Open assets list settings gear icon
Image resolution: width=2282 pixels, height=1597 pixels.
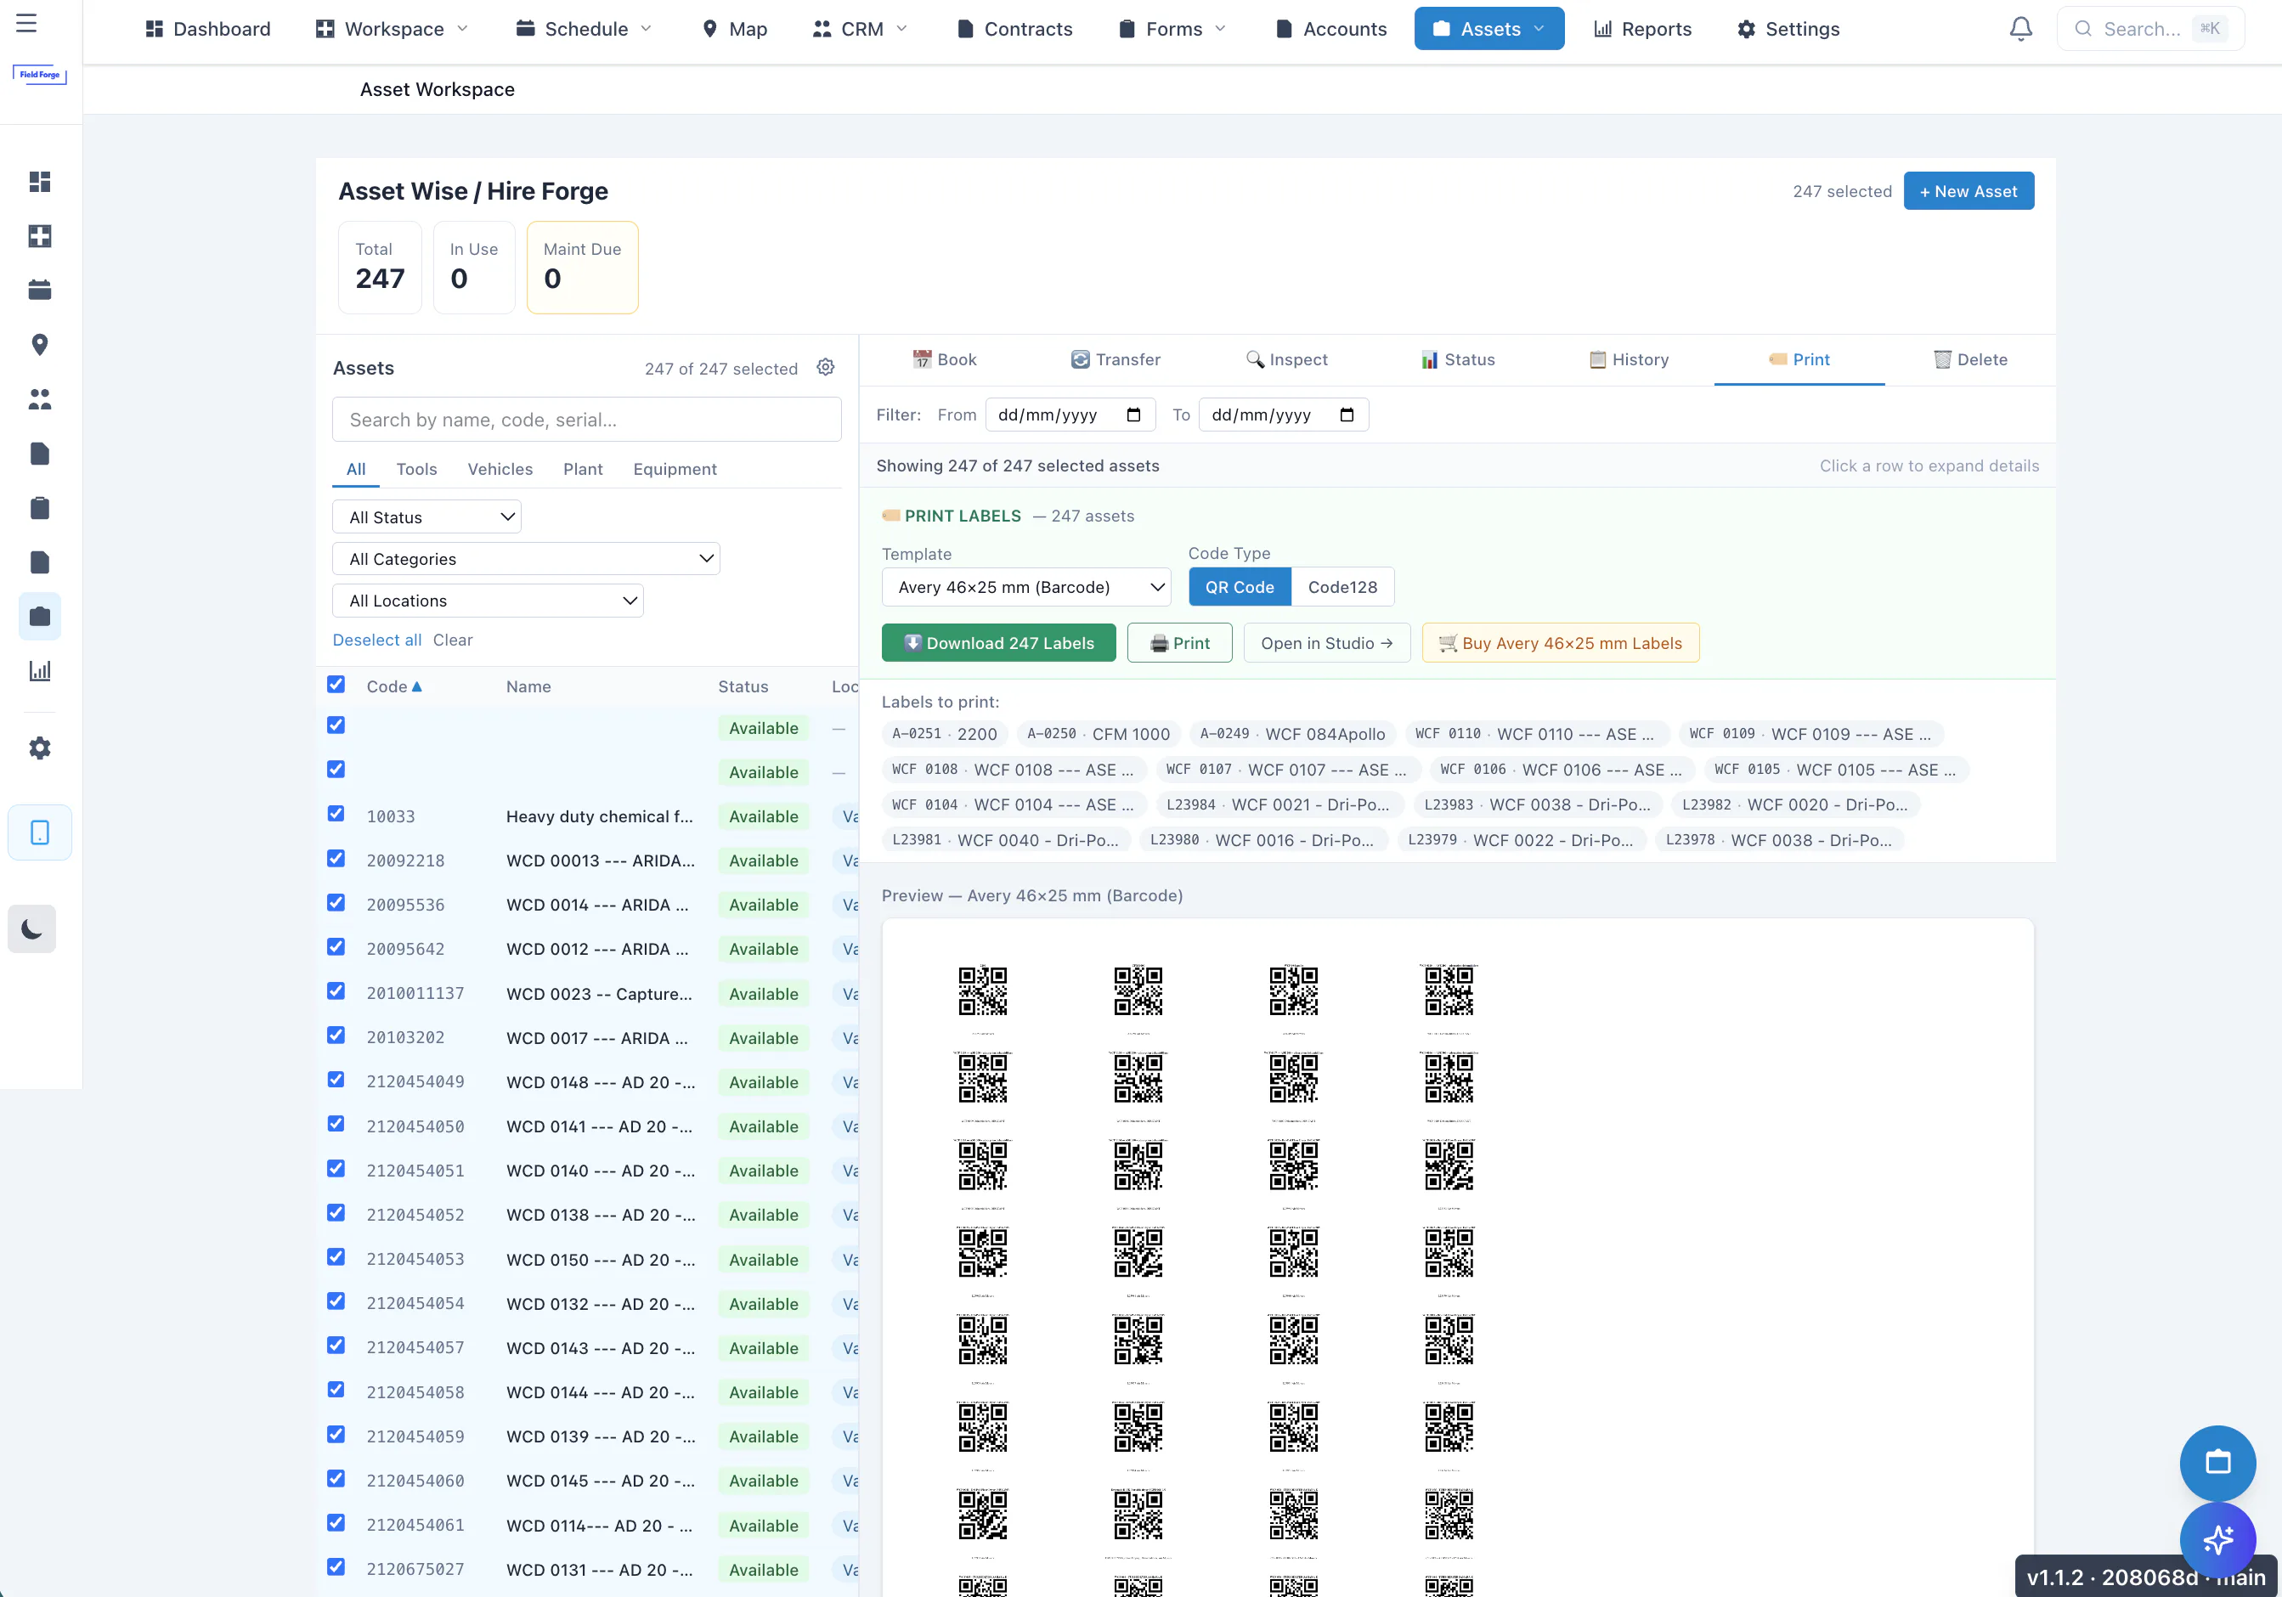click(825, 368)
